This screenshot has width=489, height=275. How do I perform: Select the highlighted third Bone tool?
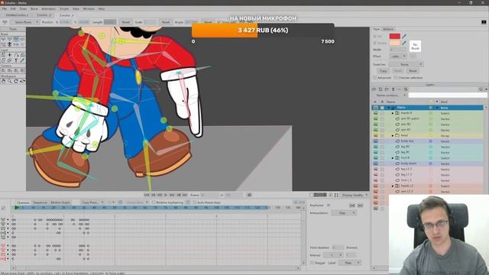[16, 39]
